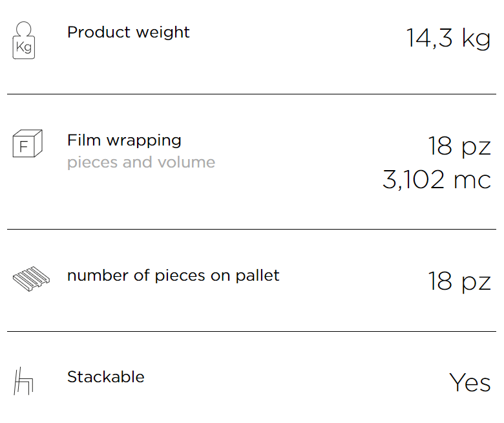Click the Film wrapping label

[124, 140]
